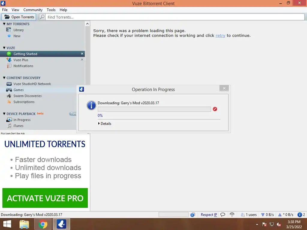Open Swarm Discoveries label
This screenshot has height=230, width=307.
[x=27, y=96]
